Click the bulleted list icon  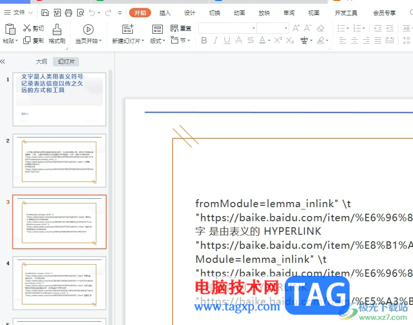pos(341,28)
